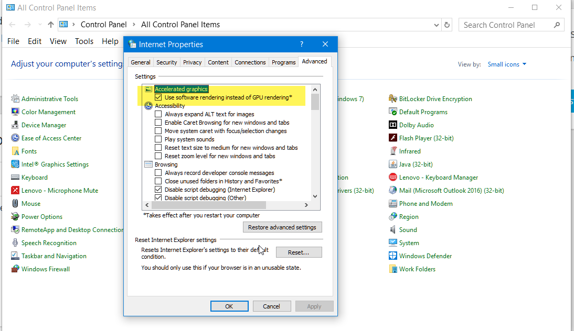Open the Device Manager icon
The width and height of the screenshot is (574, 331).
(15, 125)
